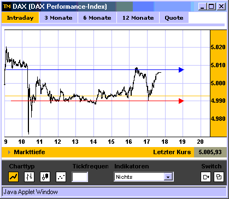Select the Intraday tab
This screenshot has width=229, height=199.
[20, 18]
